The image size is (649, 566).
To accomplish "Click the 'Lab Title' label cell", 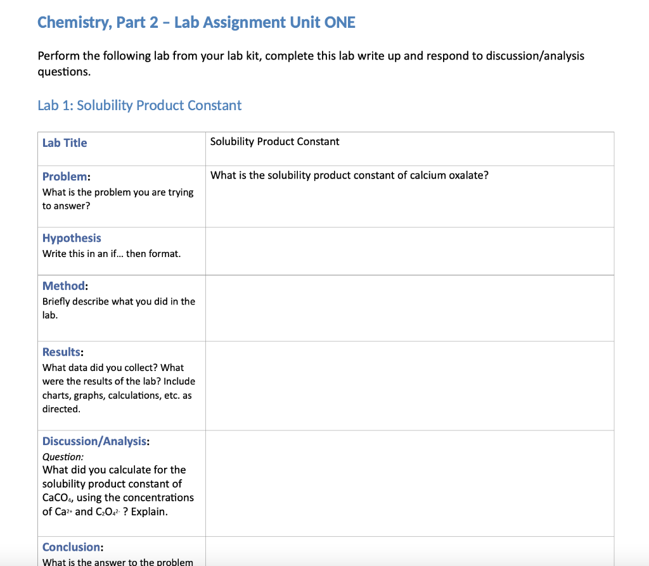I will (65, 143).
